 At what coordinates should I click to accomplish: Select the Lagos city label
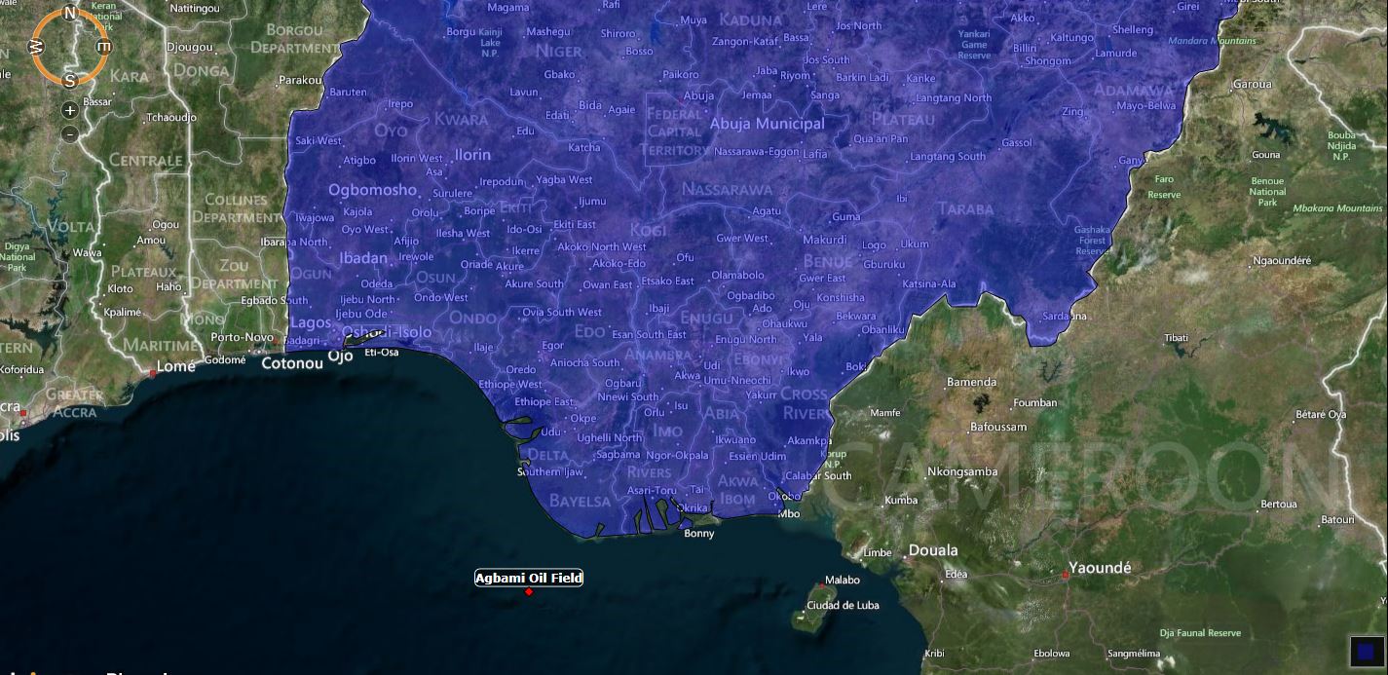(311, 322)
